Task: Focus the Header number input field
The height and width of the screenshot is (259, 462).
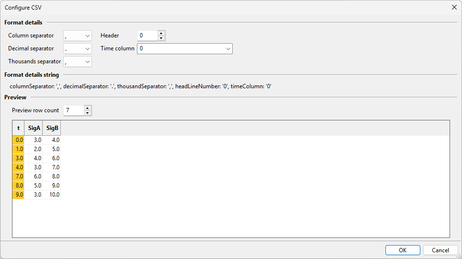Action: pyautogui.click(x=147, y=36)
